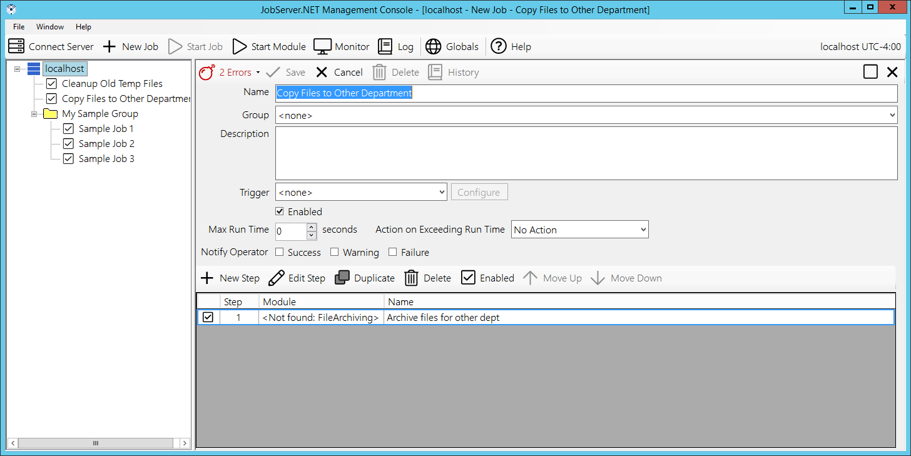Open the Group dropdown
Image resolution: width=911 pixels, height=456 pixels.
586,115
